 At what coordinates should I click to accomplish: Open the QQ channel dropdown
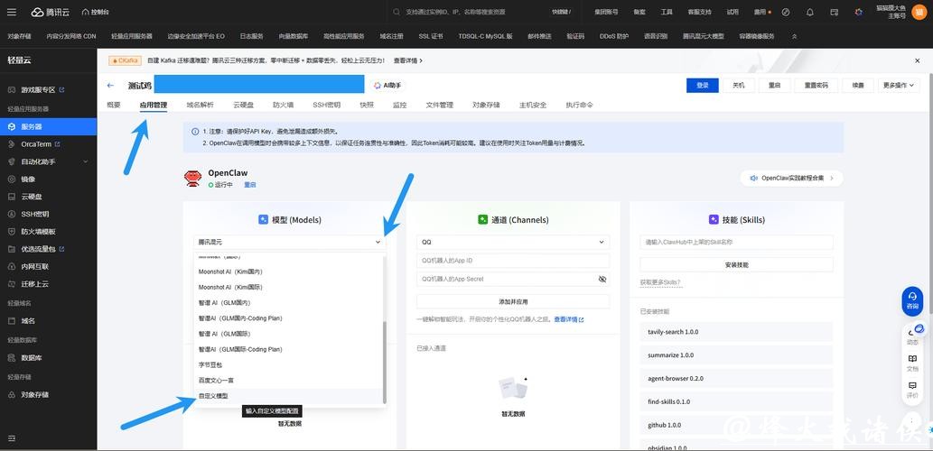[x=512, y=242]
